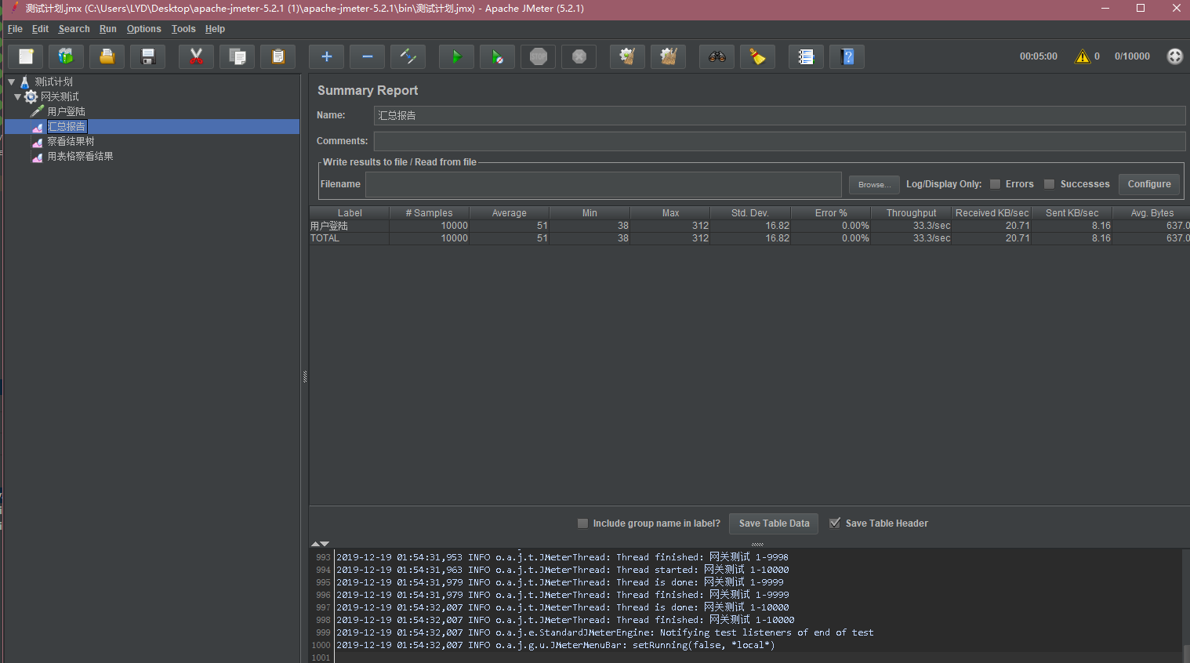The width and height of the screenshot is (1190, 663).
Task: Select the TOTAL row in the table
Action: [749, 238]
